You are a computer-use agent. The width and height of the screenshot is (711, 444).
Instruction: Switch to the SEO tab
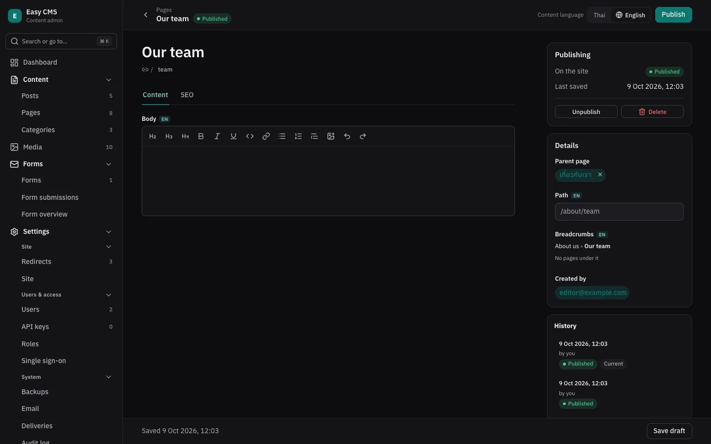(x=187, y=95)
